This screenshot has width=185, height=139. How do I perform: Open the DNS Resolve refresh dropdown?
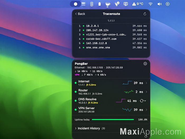[x=143, y=101]
